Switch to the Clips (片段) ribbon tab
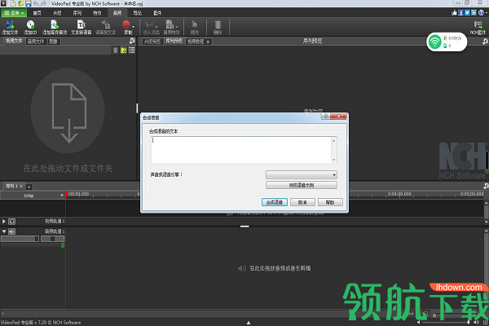489x326 pixels. tap(57, 13)
